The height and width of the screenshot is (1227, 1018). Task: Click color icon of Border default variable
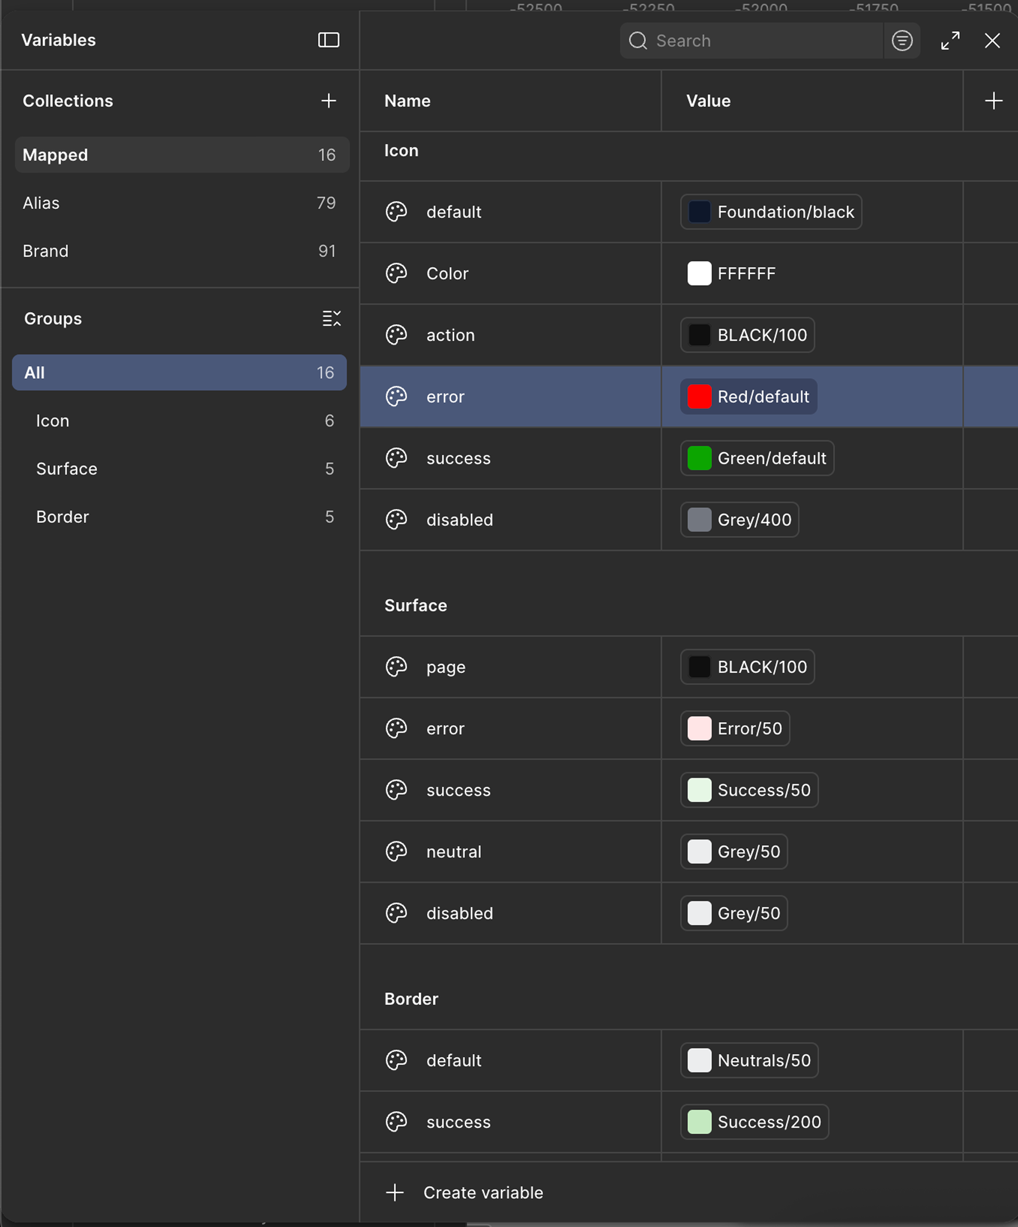[x=396, y=1060]
